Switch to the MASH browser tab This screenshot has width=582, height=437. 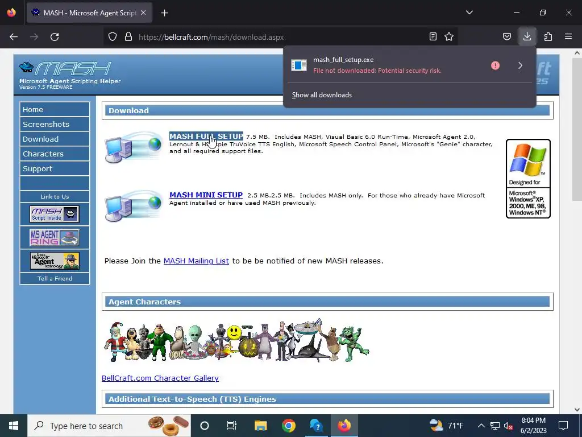pyautogui.click(x=89, y=13)
